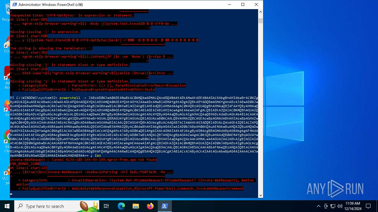378x212 pixels.
Task: Open the Action Center notifications icon
Action: 368,206
